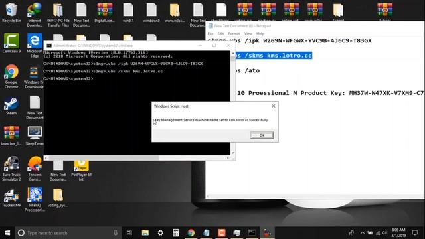The height and width of the screenshot is (239, 425).
Task: Select Tencent Gaming desktop shortcut
Action: point(35,169)
